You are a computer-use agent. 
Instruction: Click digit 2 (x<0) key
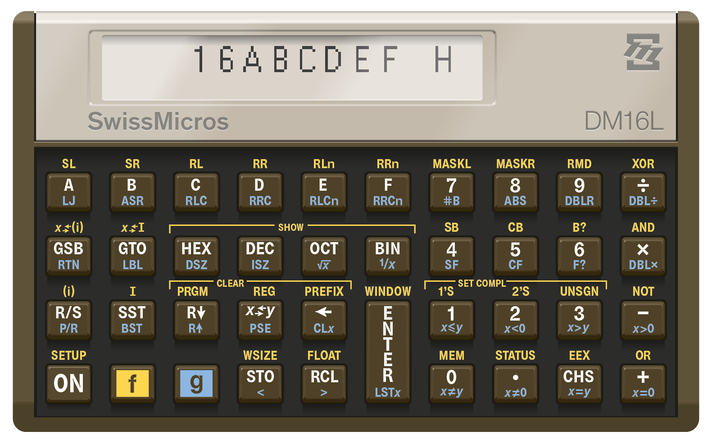pos(516,320)
